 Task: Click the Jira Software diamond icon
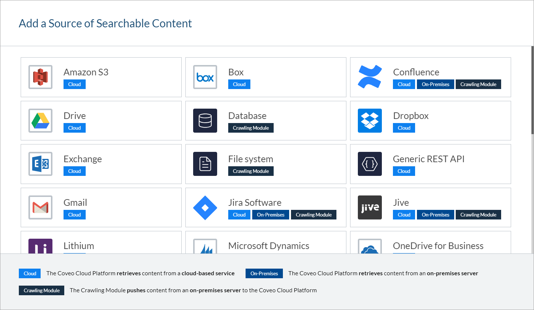click(205, 207)
